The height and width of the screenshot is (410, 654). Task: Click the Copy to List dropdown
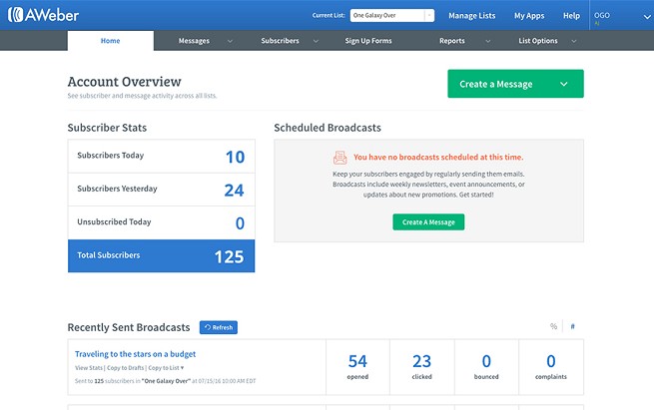(x=166, y=368)
